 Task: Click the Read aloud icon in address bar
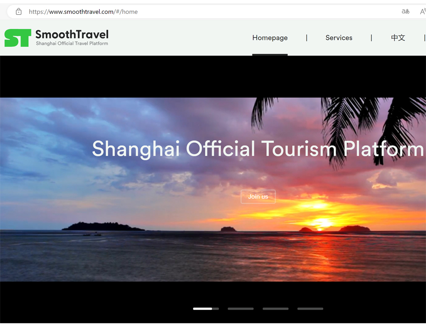tap(422, 12)
